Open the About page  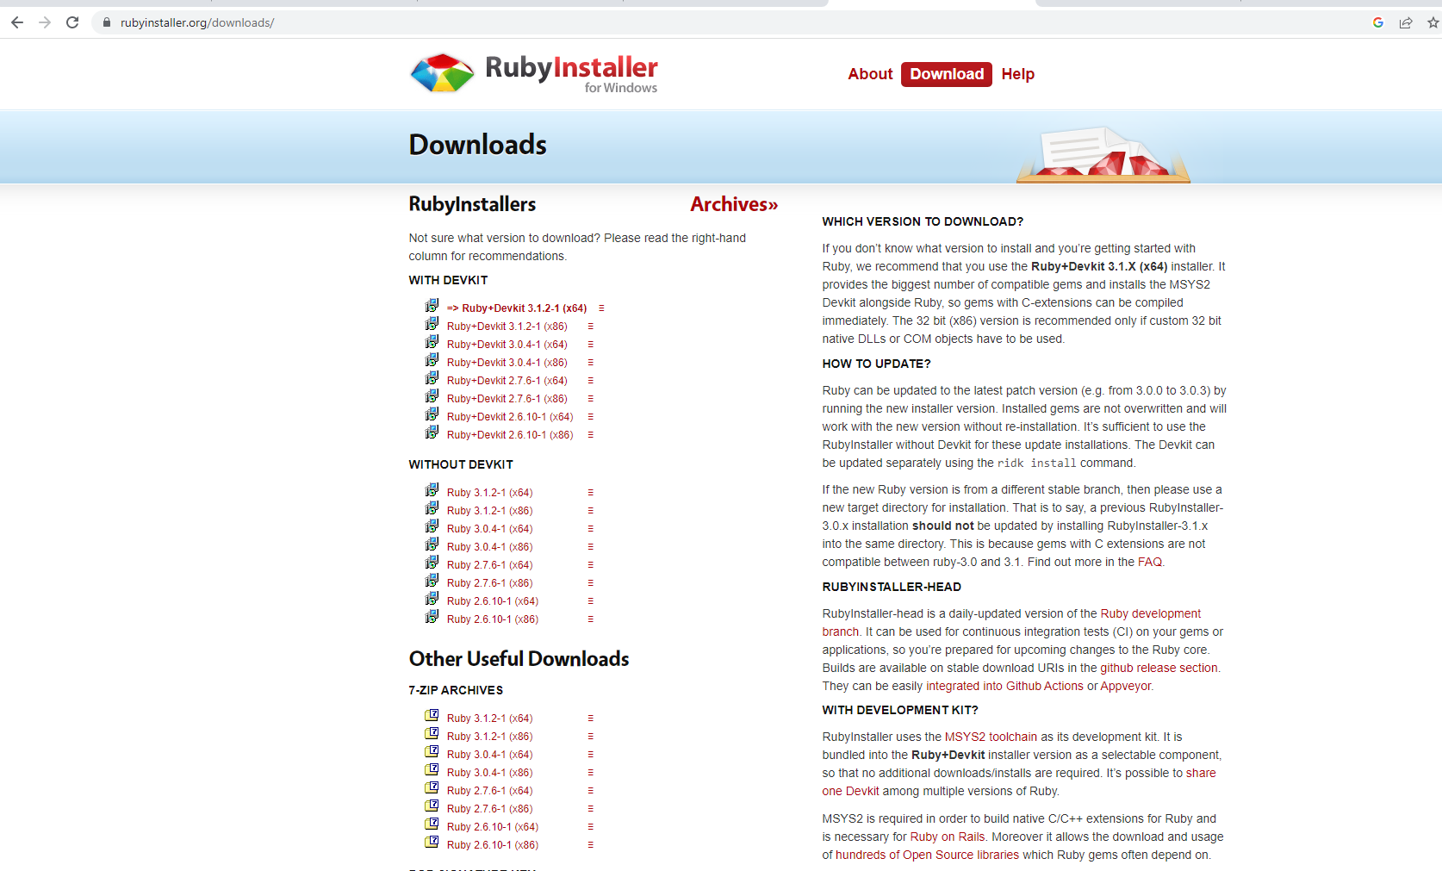(870, 74)
